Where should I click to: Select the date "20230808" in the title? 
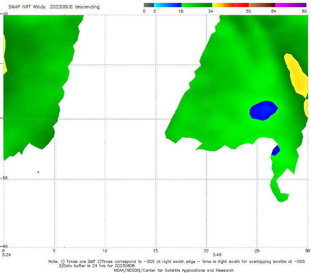(61, 7)
